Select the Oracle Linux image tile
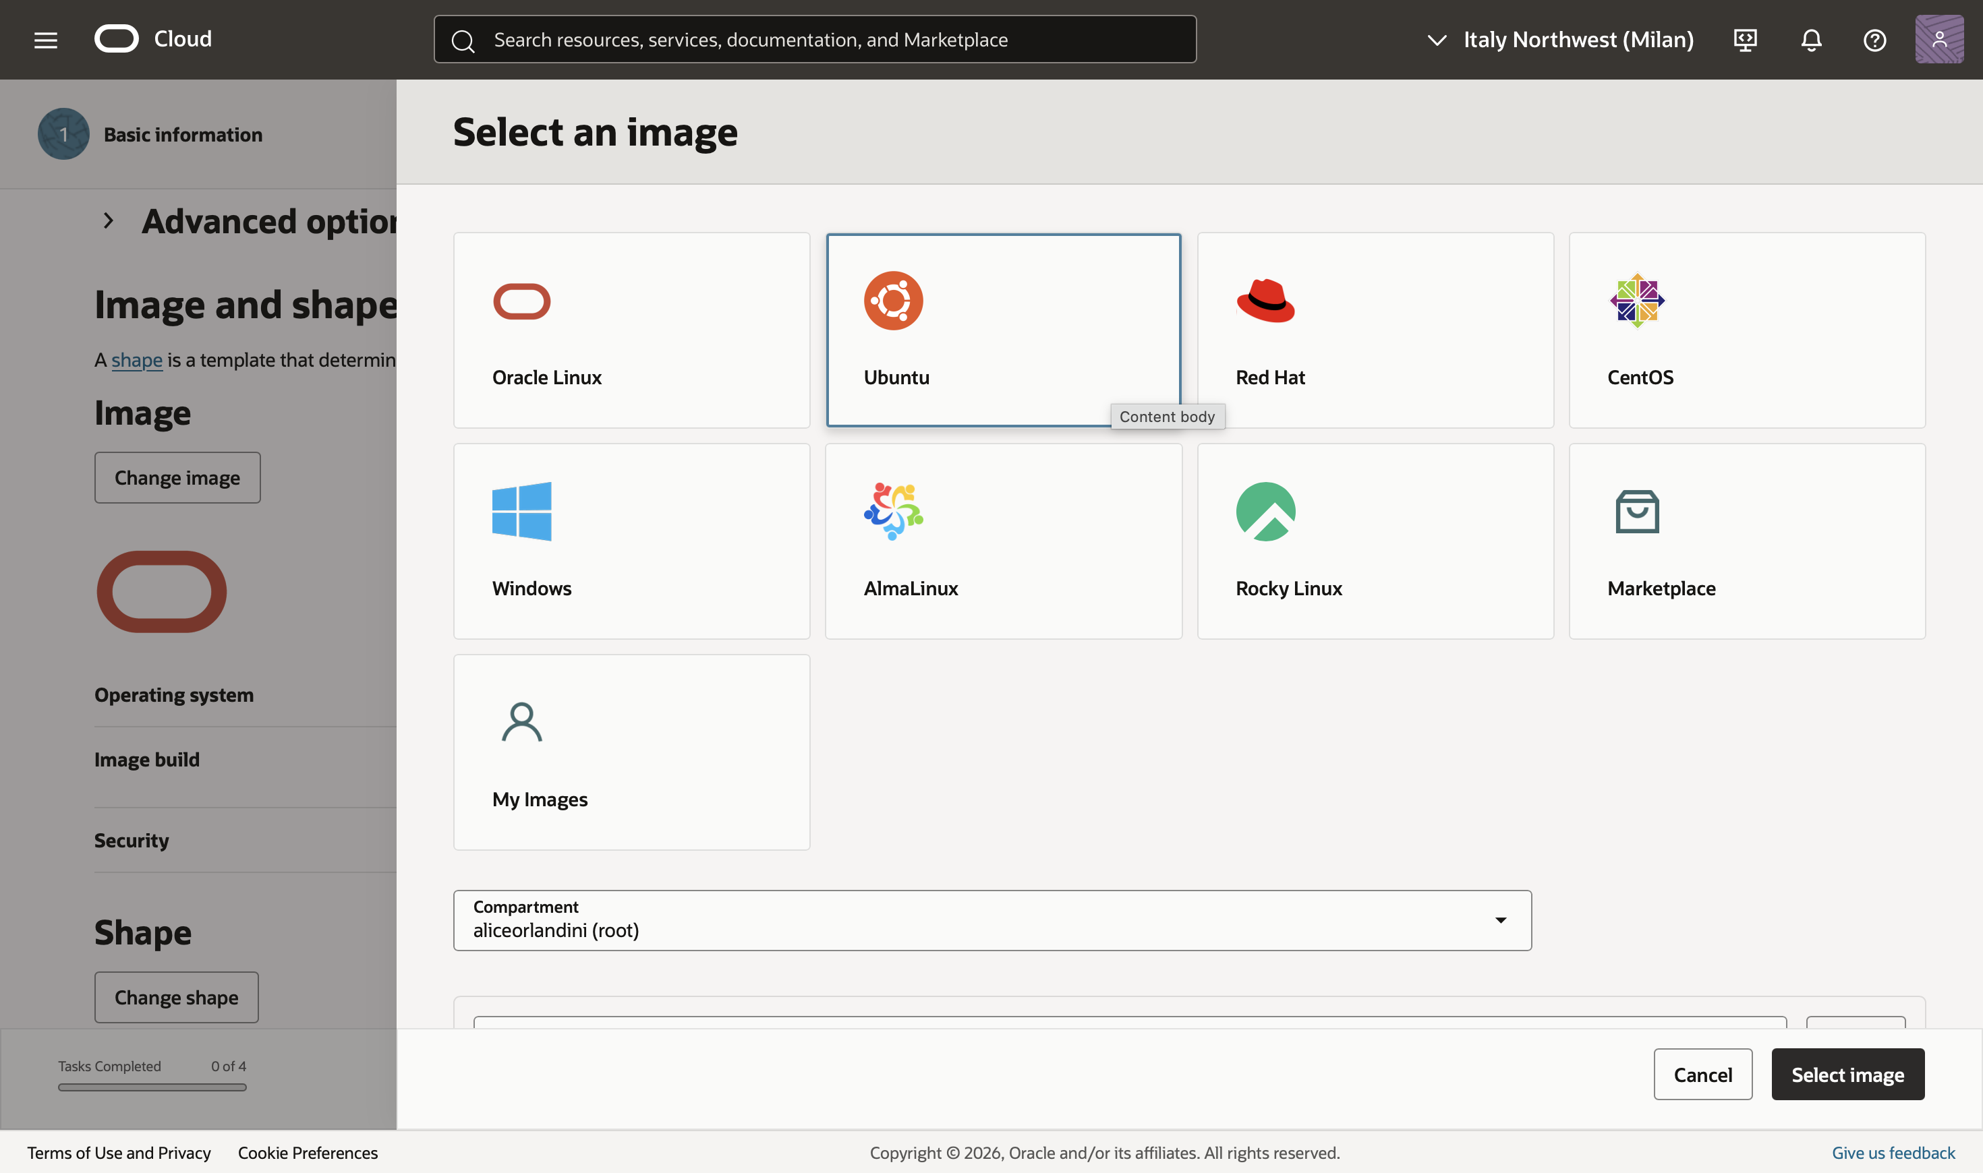 631,330
